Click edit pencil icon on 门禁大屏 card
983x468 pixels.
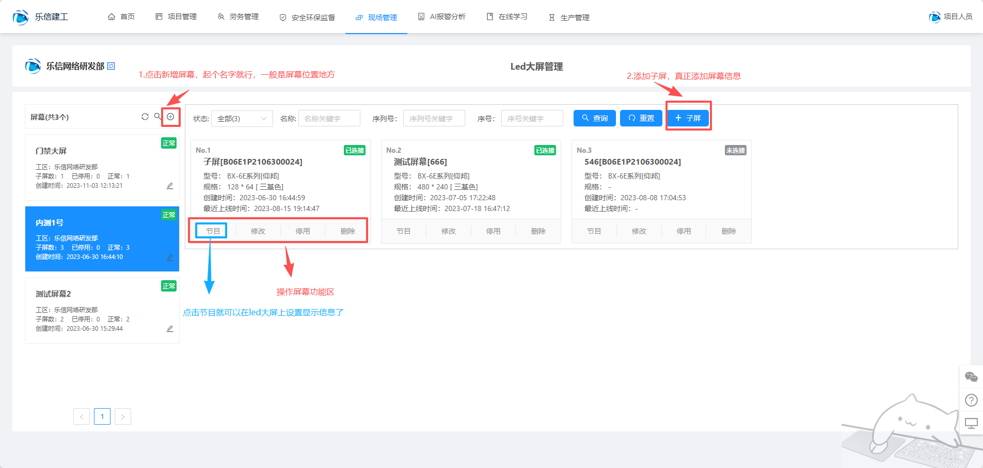170,186
